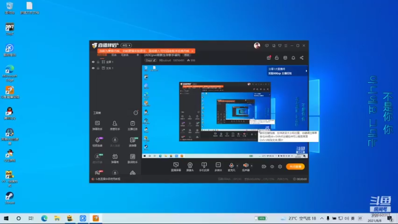This screenshot has height=224, width=398.
Task: Open the mode switcher pill beside the logo
Action: coord(126,45)
